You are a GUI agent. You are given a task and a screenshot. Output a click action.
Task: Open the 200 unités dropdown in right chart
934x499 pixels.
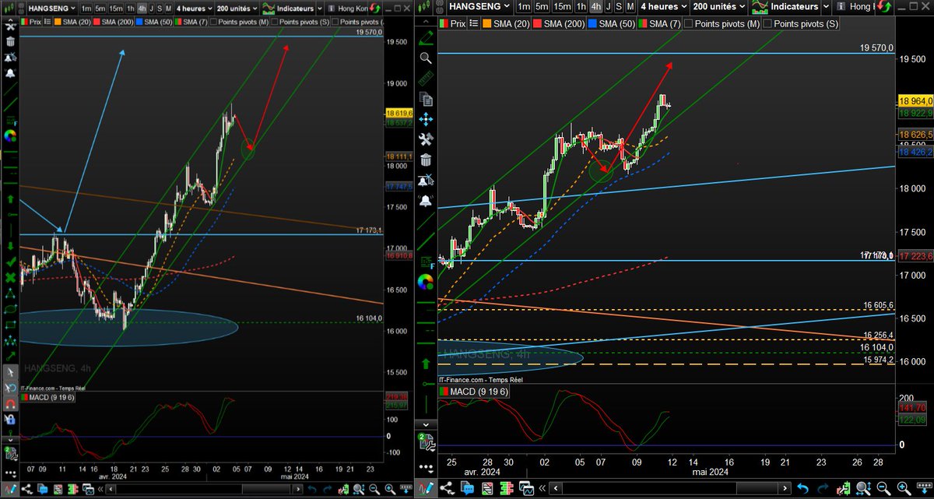click(718, 6)
